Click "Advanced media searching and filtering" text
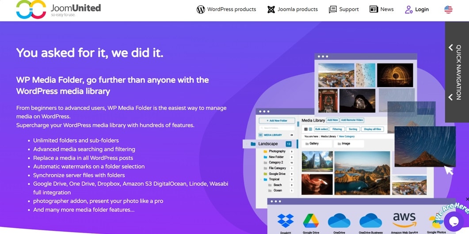469x234 pixels. [x=84, y=149]
